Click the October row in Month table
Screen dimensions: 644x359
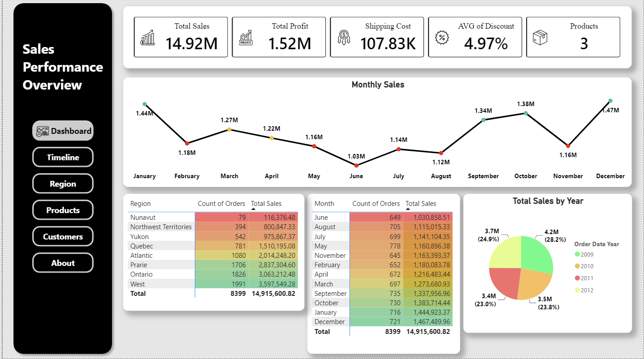(x=382, y=303)
